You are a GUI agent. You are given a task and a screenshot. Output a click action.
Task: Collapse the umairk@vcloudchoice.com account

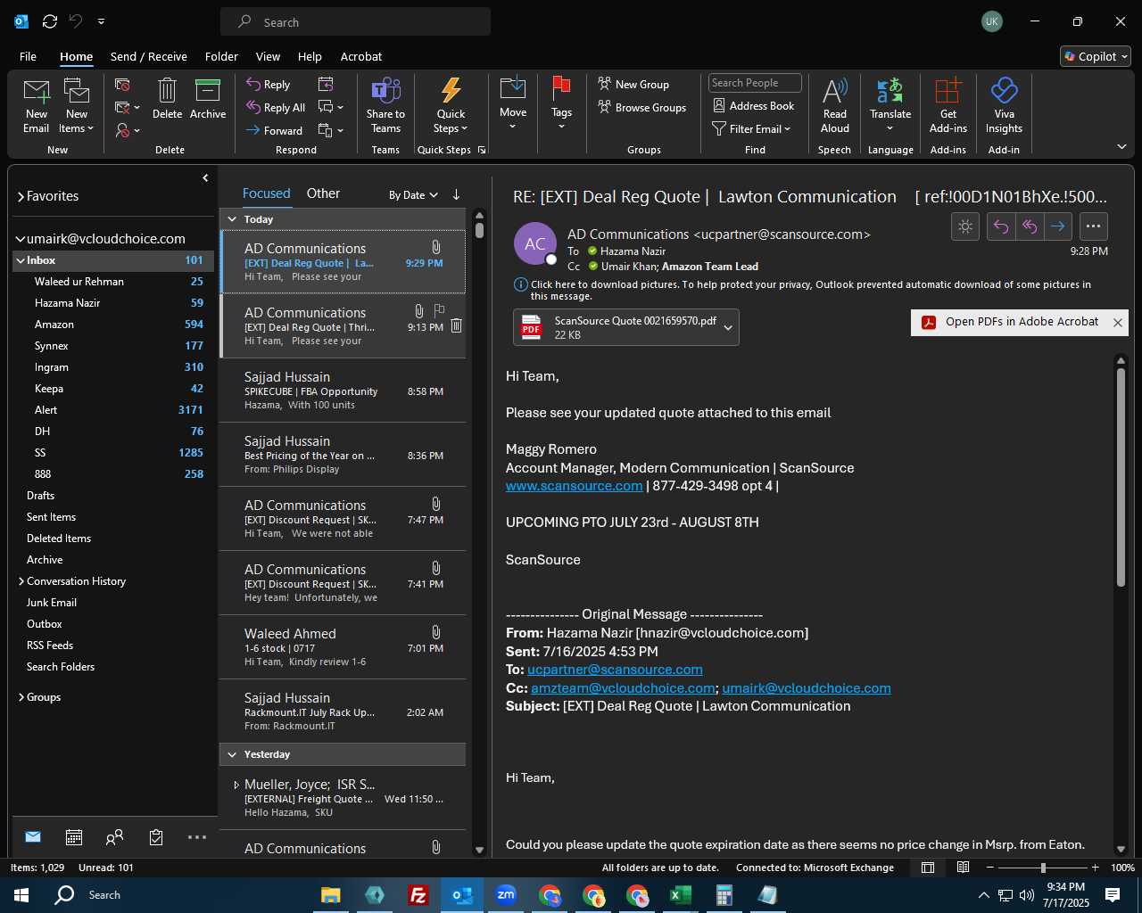coord(21,239)
